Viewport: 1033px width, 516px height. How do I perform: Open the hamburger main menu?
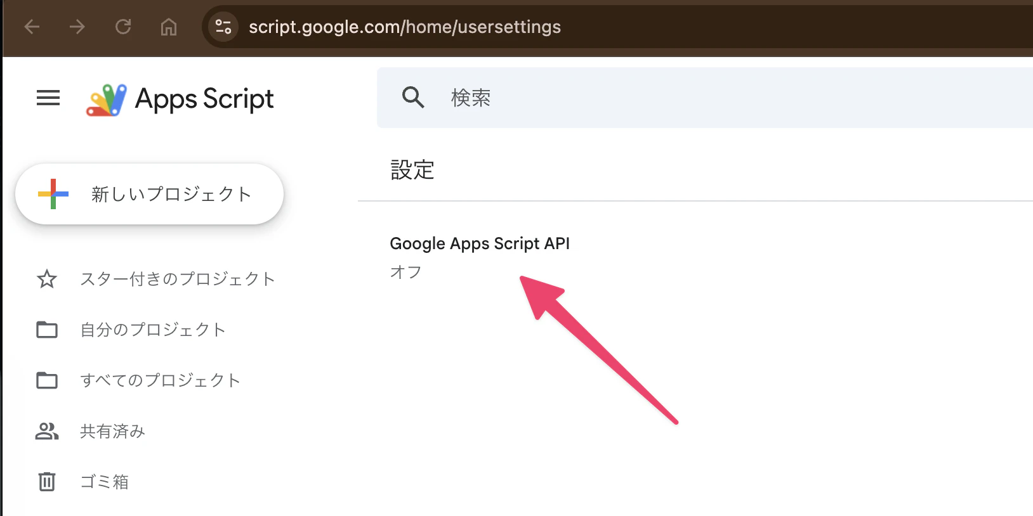click(48, 98)
